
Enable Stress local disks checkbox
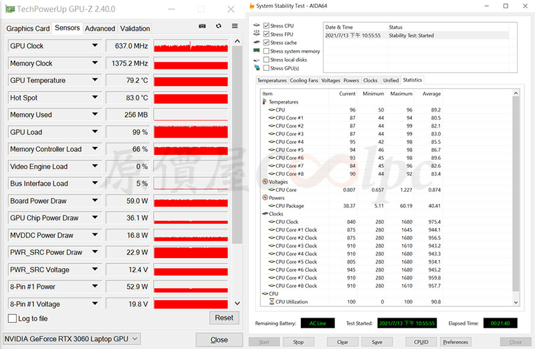(266, 60)
